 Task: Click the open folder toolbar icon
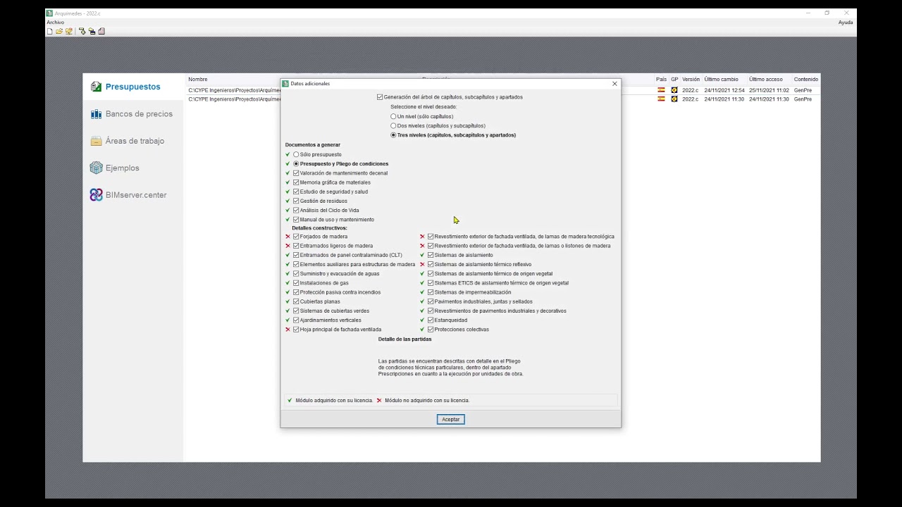tap(59, 31)
